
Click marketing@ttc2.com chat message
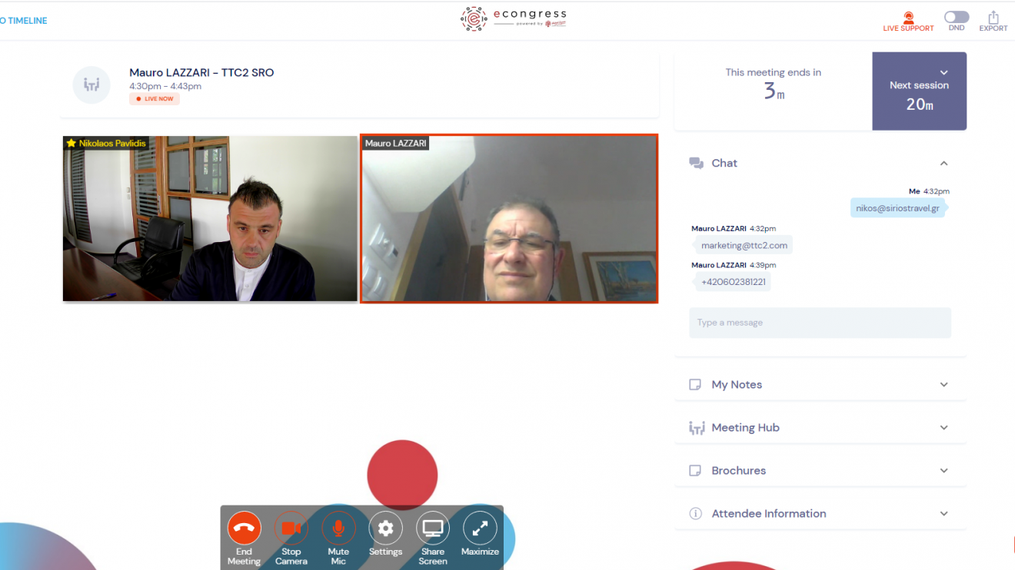pyautogui.click(x=744, y=246)
